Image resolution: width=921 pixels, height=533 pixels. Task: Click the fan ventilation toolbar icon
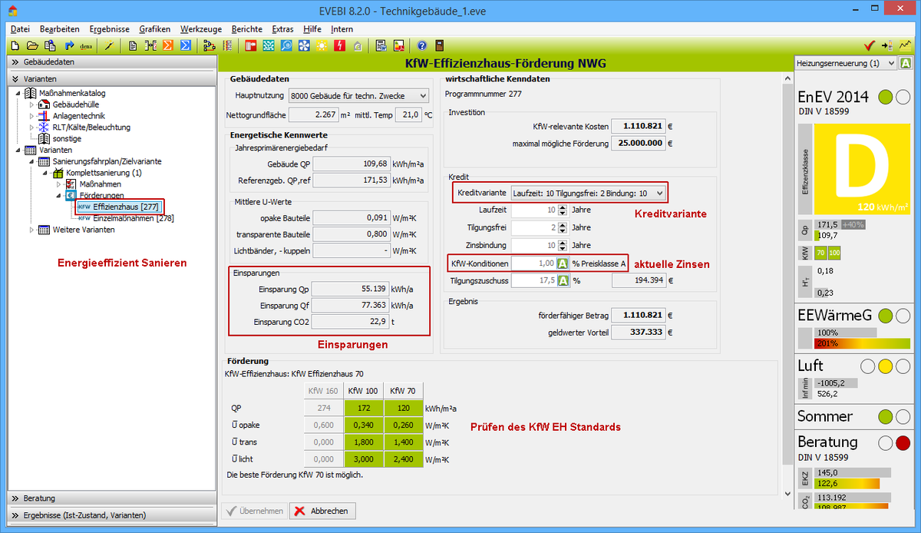click(x=304, y=45)
